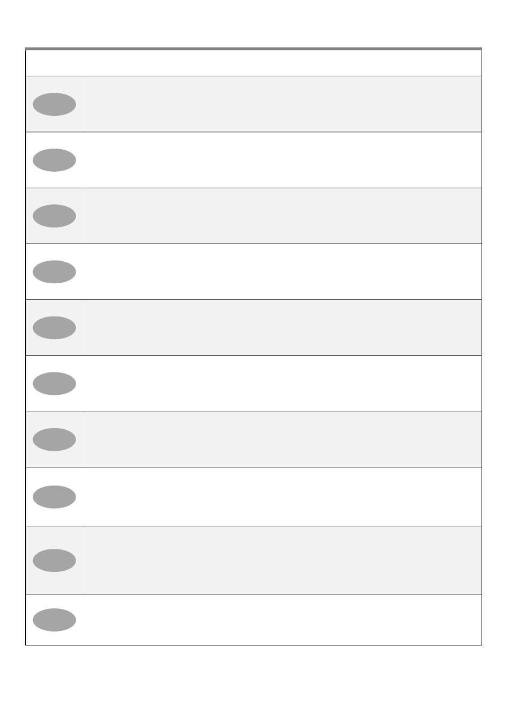Click the gray oval in the ninth row
The image size is (510, 727).
point(54,560)
